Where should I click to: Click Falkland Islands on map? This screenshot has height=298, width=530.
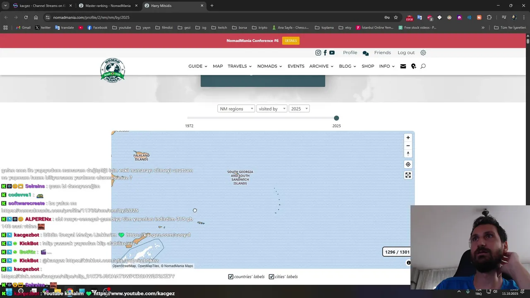(x=141, y=156)
